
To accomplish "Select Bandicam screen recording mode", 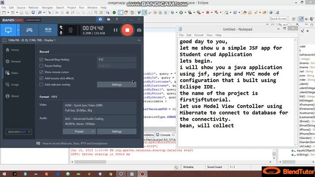I will (8, 30).
